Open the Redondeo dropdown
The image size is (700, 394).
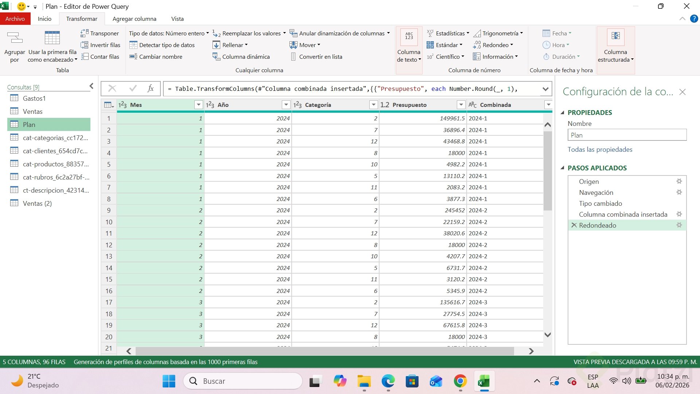497,45
